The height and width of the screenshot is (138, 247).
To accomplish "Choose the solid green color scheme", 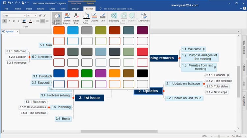I will tap(87, 73).
